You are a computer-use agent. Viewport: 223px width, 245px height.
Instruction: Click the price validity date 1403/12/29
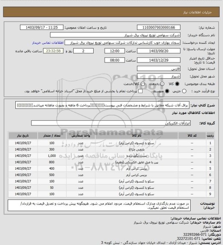click(159, 60)
